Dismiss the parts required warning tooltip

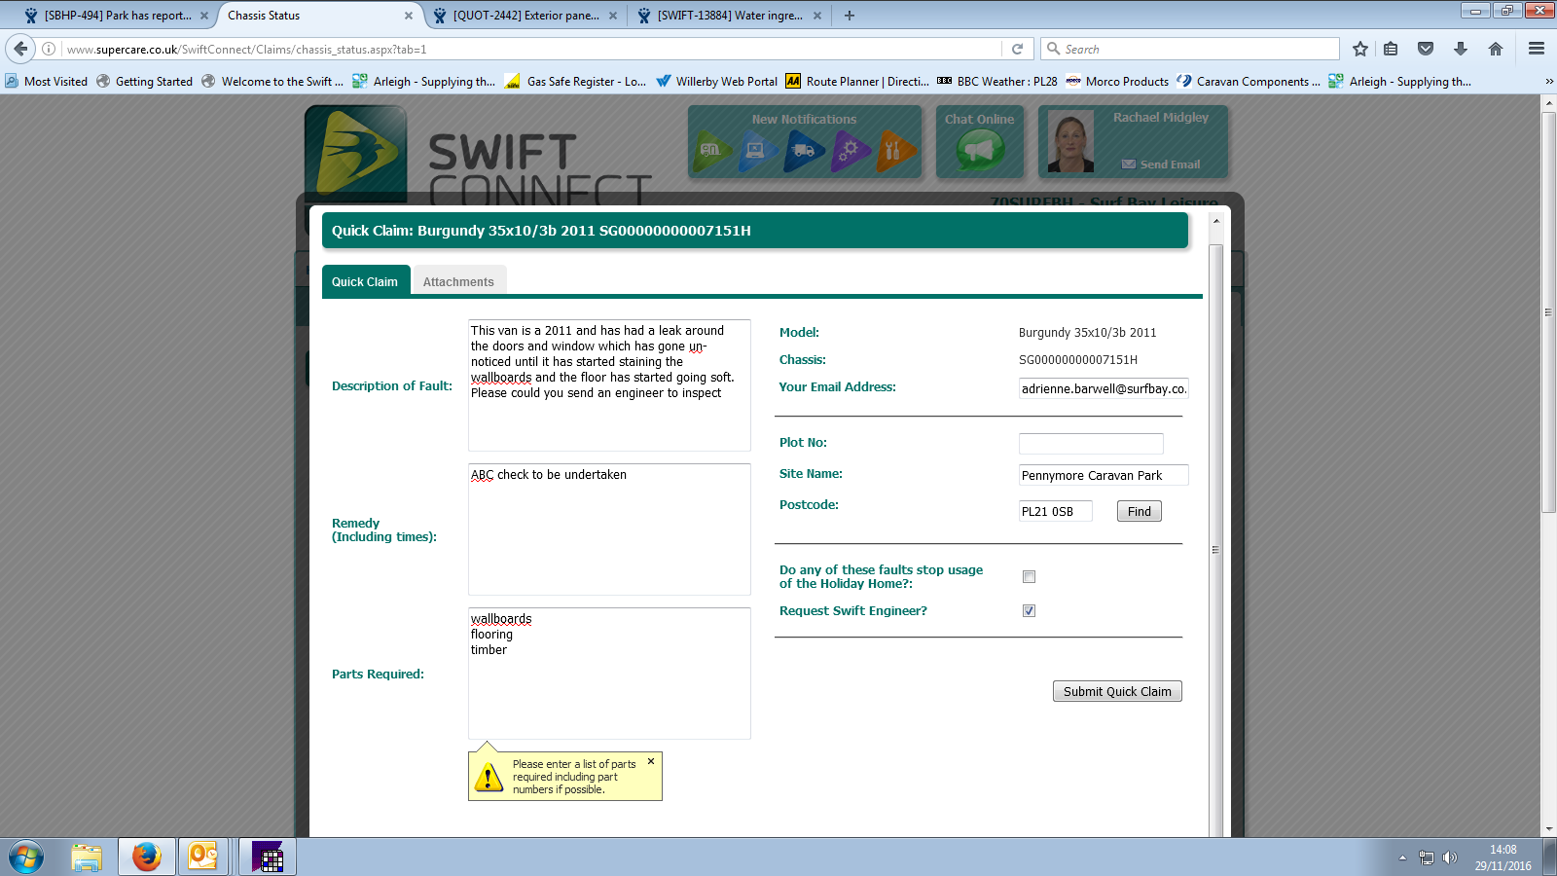pyautogui.click(x=651, y=761)
